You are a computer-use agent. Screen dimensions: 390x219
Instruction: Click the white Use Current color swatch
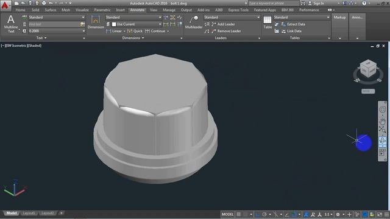tap(114, 24)
